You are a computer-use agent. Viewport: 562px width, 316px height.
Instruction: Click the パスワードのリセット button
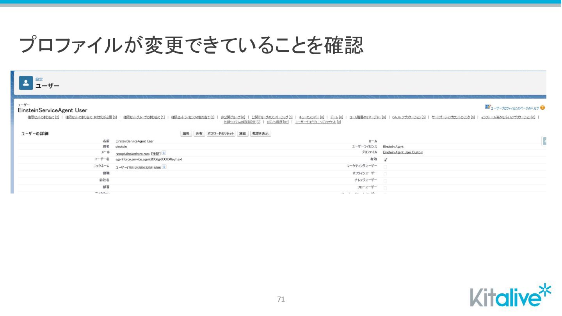coord(221,133)
